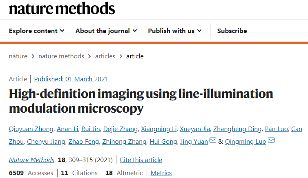Expand the Explore content dropdown

click(37, 31)
